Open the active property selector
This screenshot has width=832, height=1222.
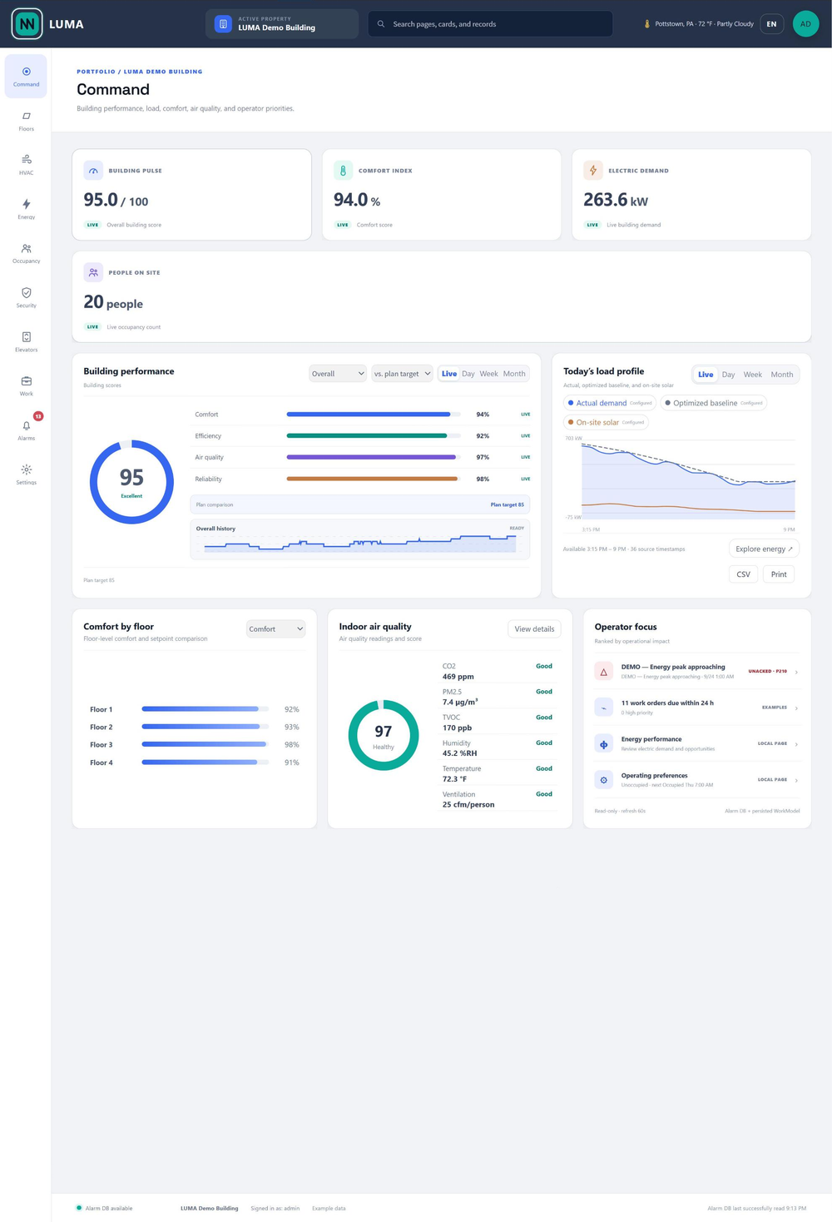coord(282,24)
